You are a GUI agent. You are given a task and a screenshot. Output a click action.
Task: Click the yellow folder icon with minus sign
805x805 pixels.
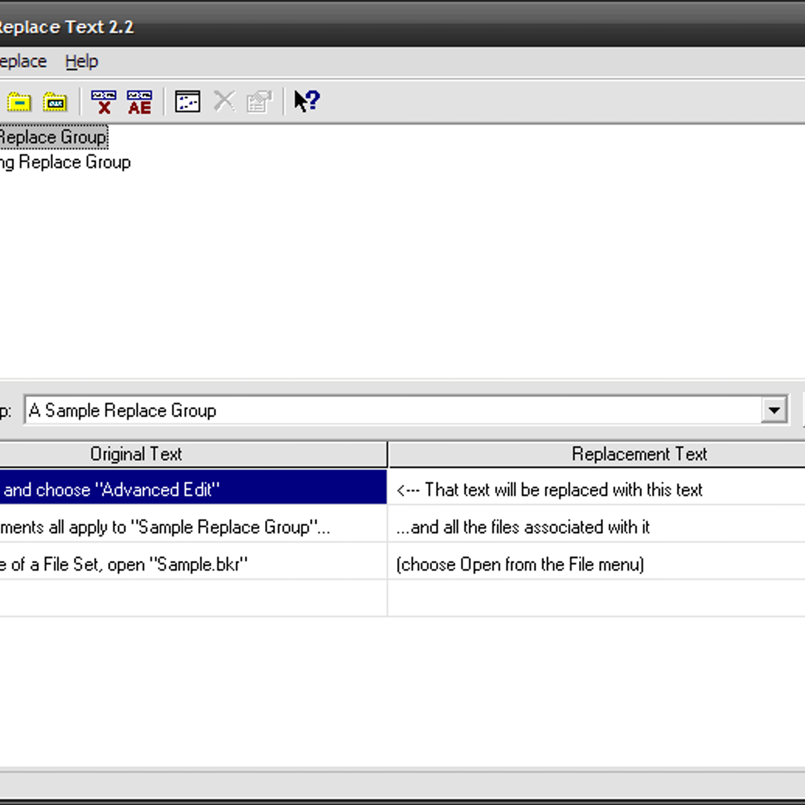(x=19, y=102)
